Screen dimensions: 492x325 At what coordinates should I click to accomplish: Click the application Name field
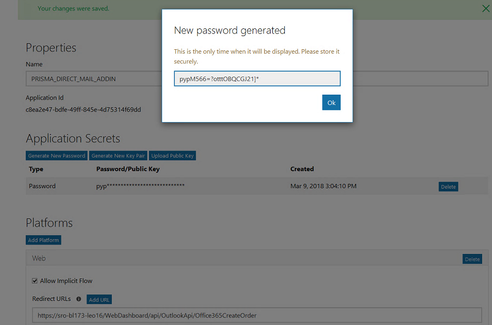(x=93, y=79)
